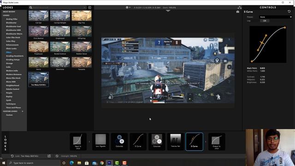Select the Grading Headstarts category
The height and width of the screenshot is (166, 295).
tap(15, 56)
